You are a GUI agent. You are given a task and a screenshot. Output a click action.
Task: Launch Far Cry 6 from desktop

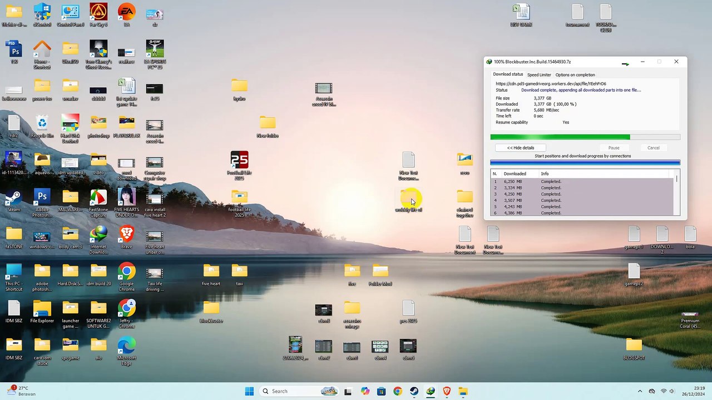click(x=98, y=15)
